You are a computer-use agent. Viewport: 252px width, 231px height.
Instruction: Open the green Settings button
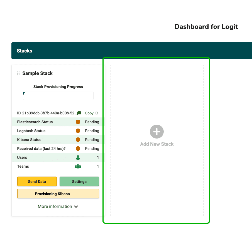pos(79,182)
